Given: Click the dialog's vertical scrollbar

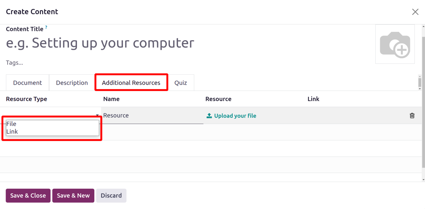Looking at the screenshot, I should coord(423,103).
